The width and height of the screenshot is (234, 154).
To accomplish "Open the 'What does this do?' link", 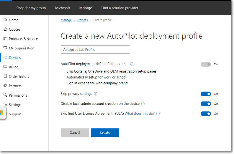I will click(140, 114).
